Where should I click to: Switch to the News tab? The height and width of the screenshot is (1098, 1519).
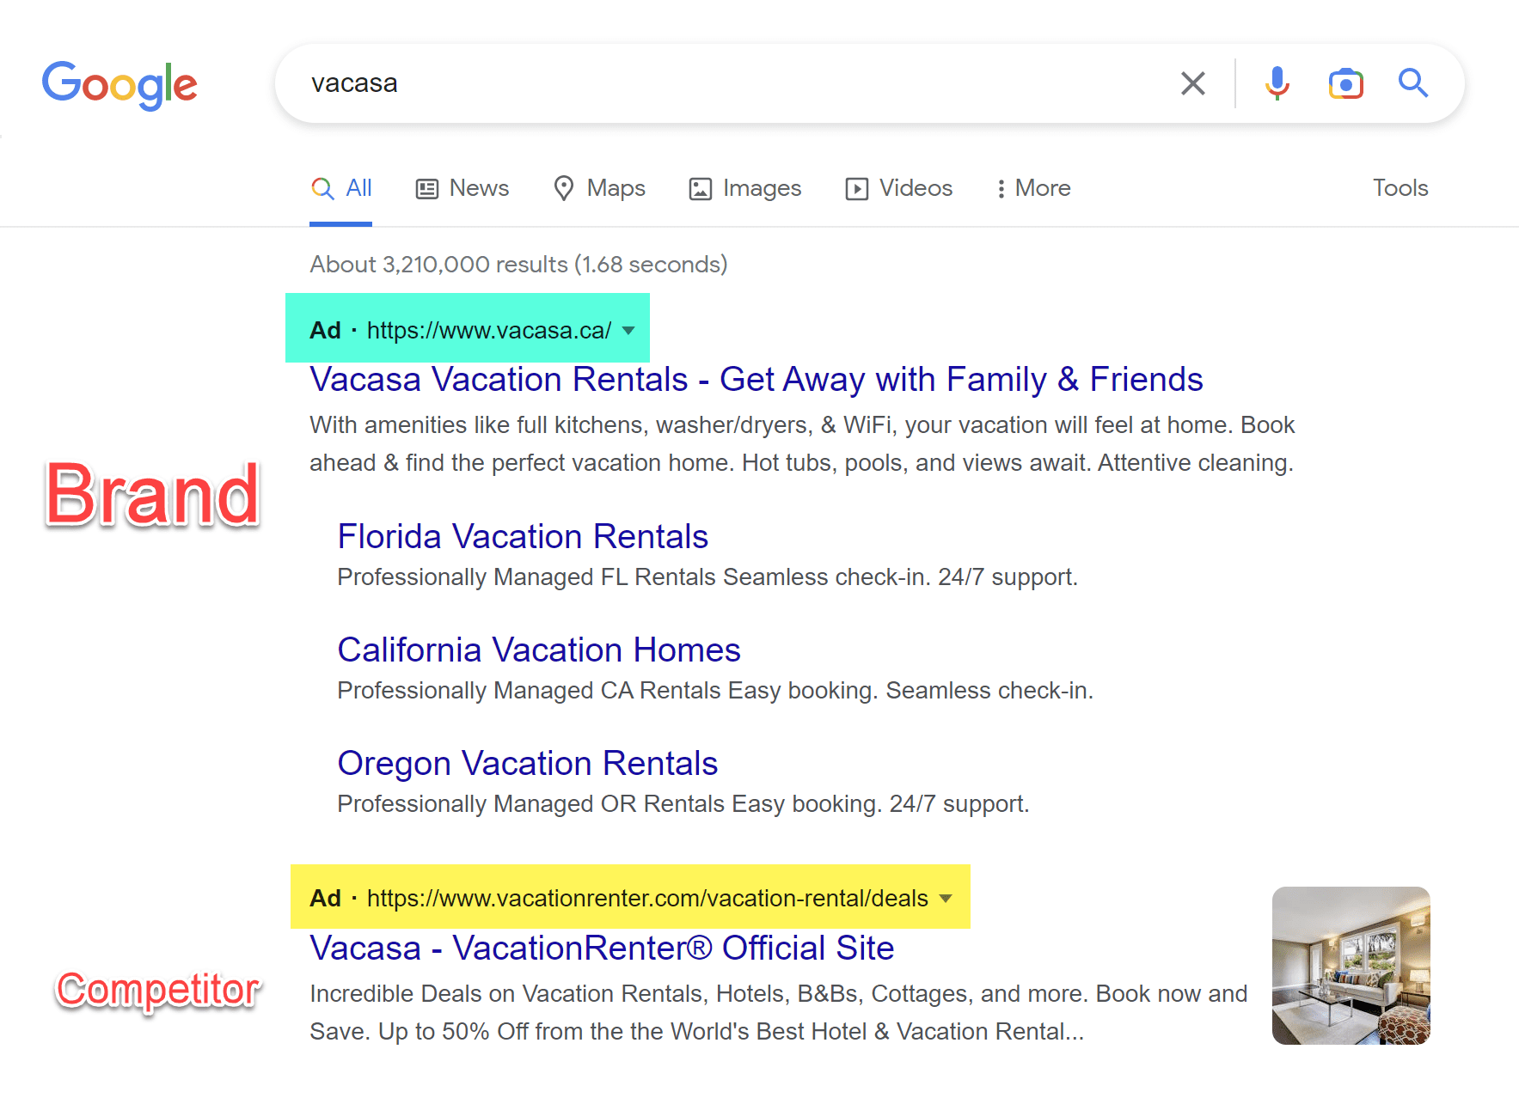pos(462,188)
